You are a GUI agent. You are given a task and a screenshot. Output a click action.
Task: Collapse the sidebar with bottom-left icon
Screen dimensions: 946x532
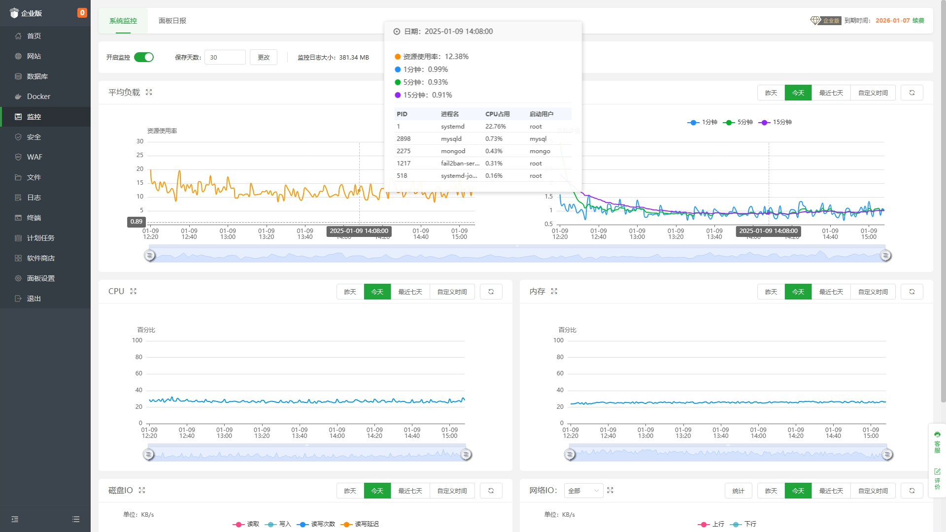15,519
